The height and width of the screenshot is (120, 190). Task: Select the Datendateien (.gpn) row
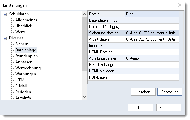(x=133, y=20)
